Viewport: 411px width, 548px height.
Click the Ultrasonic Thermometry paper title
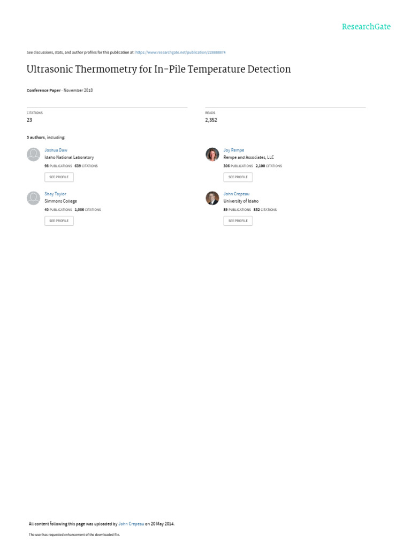point(158,69)
